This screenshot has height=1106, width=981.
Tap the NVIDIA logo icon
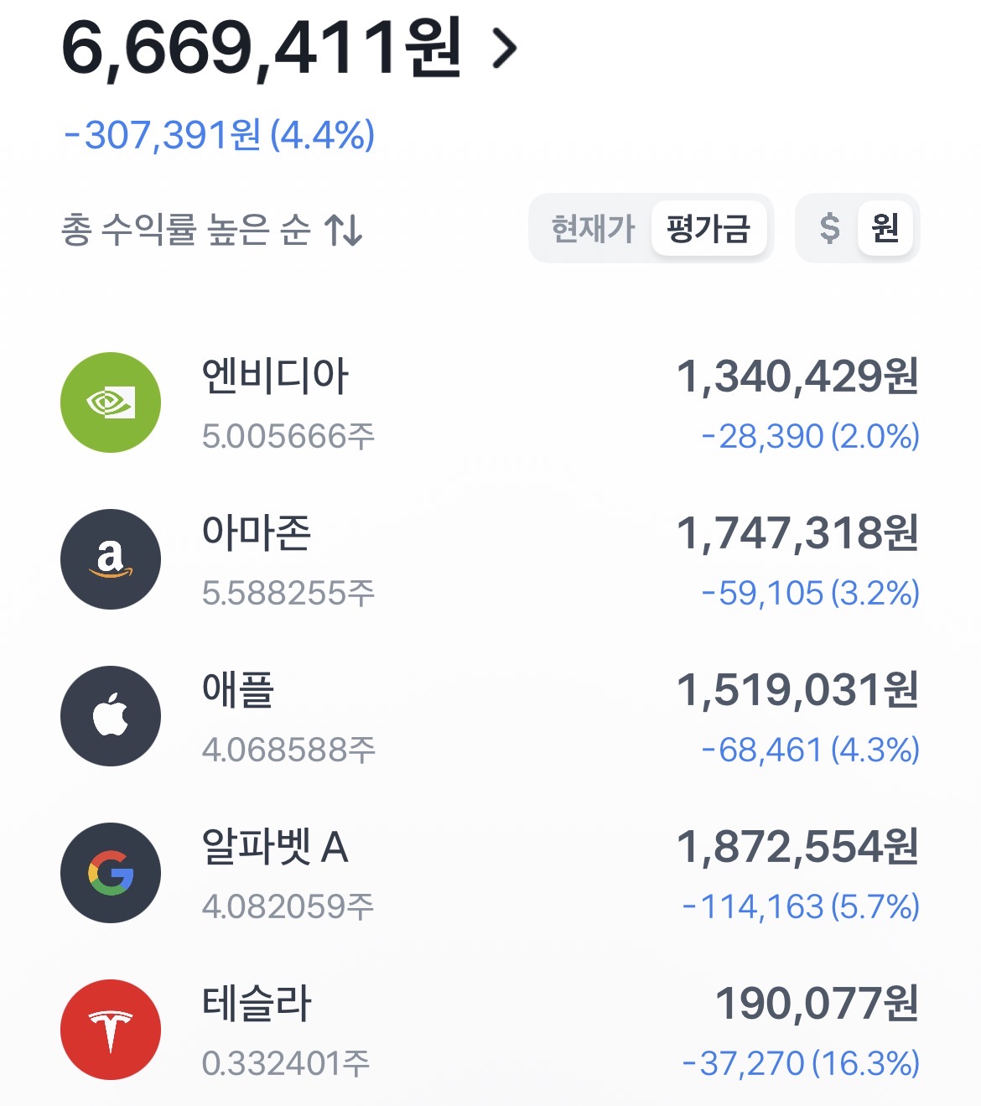click(111, 402)
